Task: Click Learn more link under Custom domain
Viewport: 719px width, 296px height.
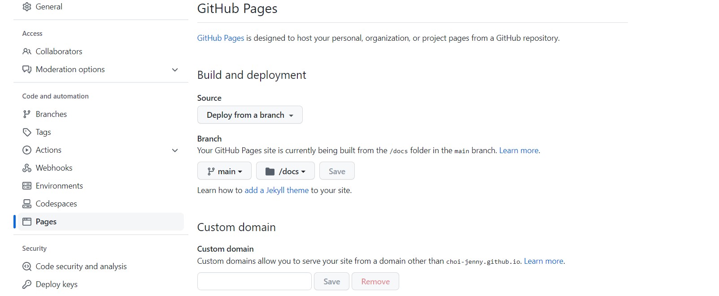Action: tap(544, 261)
